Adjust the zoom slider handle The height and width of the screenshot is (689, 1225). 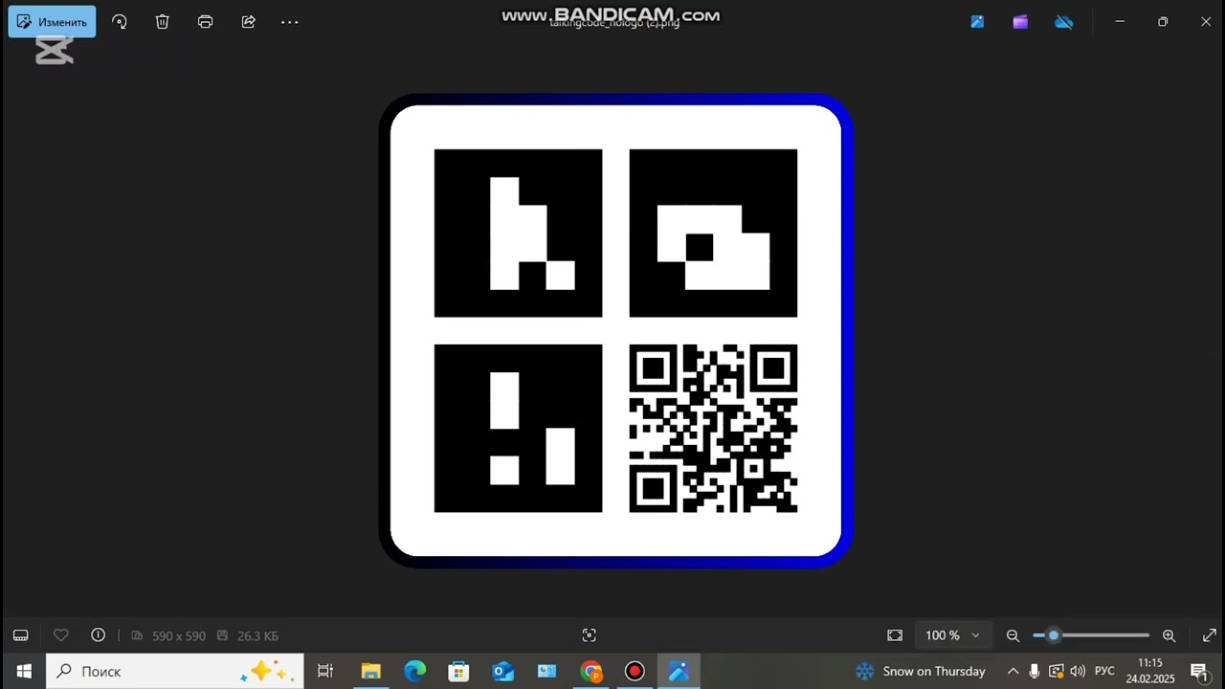click(1054, 635)
